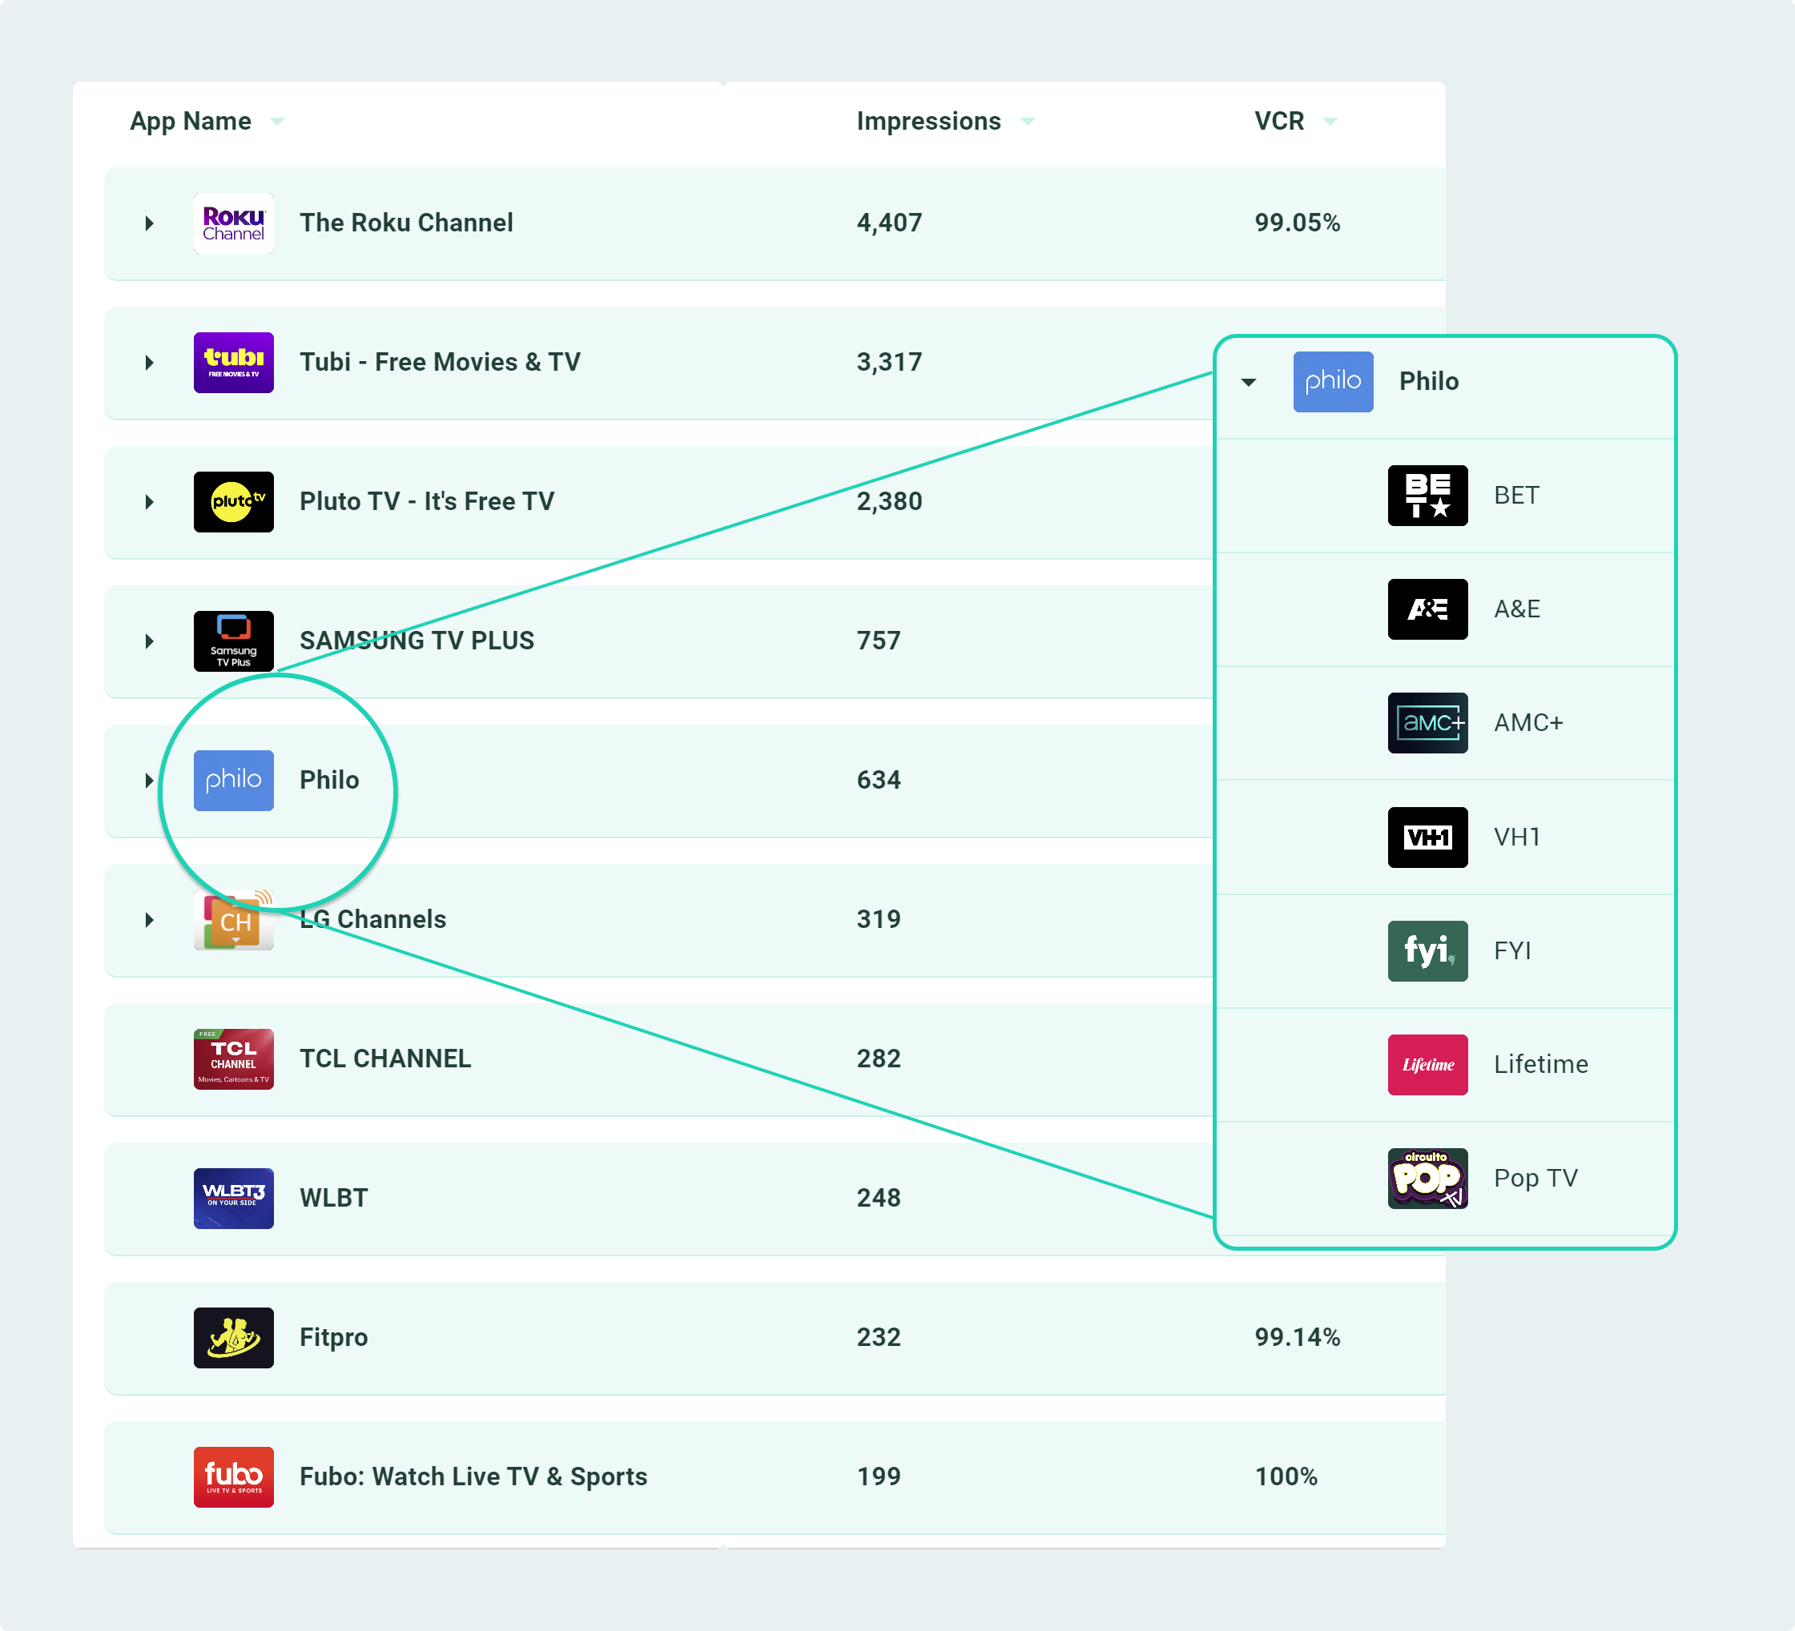The width and height of the screenshot is (1795, 1631).
Task: Click The Roku Channel logo icon
Action: (x=233, y=223)
